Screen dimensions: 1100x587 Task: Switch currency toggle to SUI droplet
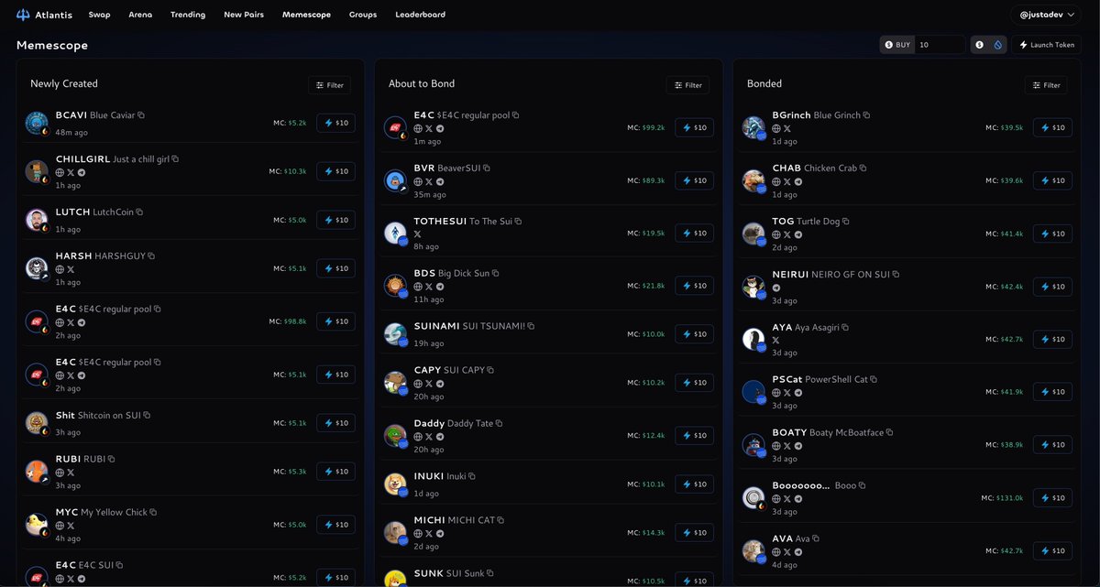point(997,44)
